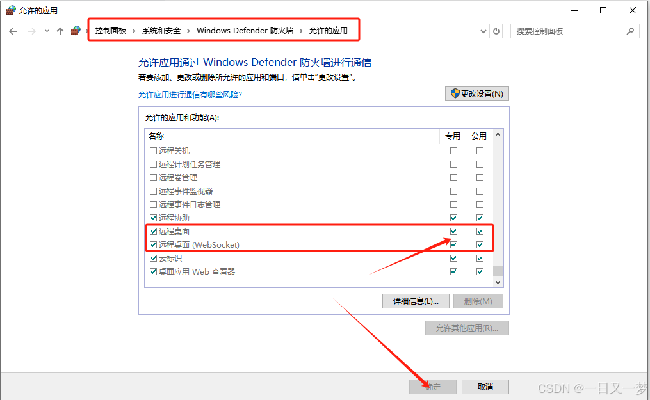Uncheck the 远程桌面 name checkbox
The image size is (650, 400).
pyautogui.click(x=154, y=232)
